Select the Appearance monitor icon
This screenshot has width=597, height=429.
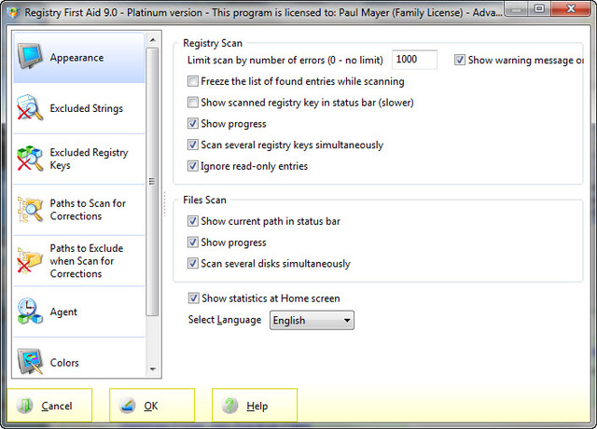(30, 56)
